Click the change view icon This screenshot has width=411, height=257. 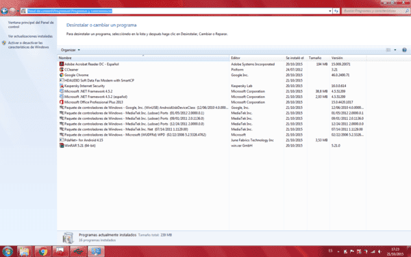[388, 50]
